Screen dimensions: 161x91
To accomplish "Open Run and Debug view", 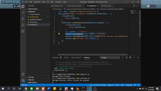I will point(23,25).
